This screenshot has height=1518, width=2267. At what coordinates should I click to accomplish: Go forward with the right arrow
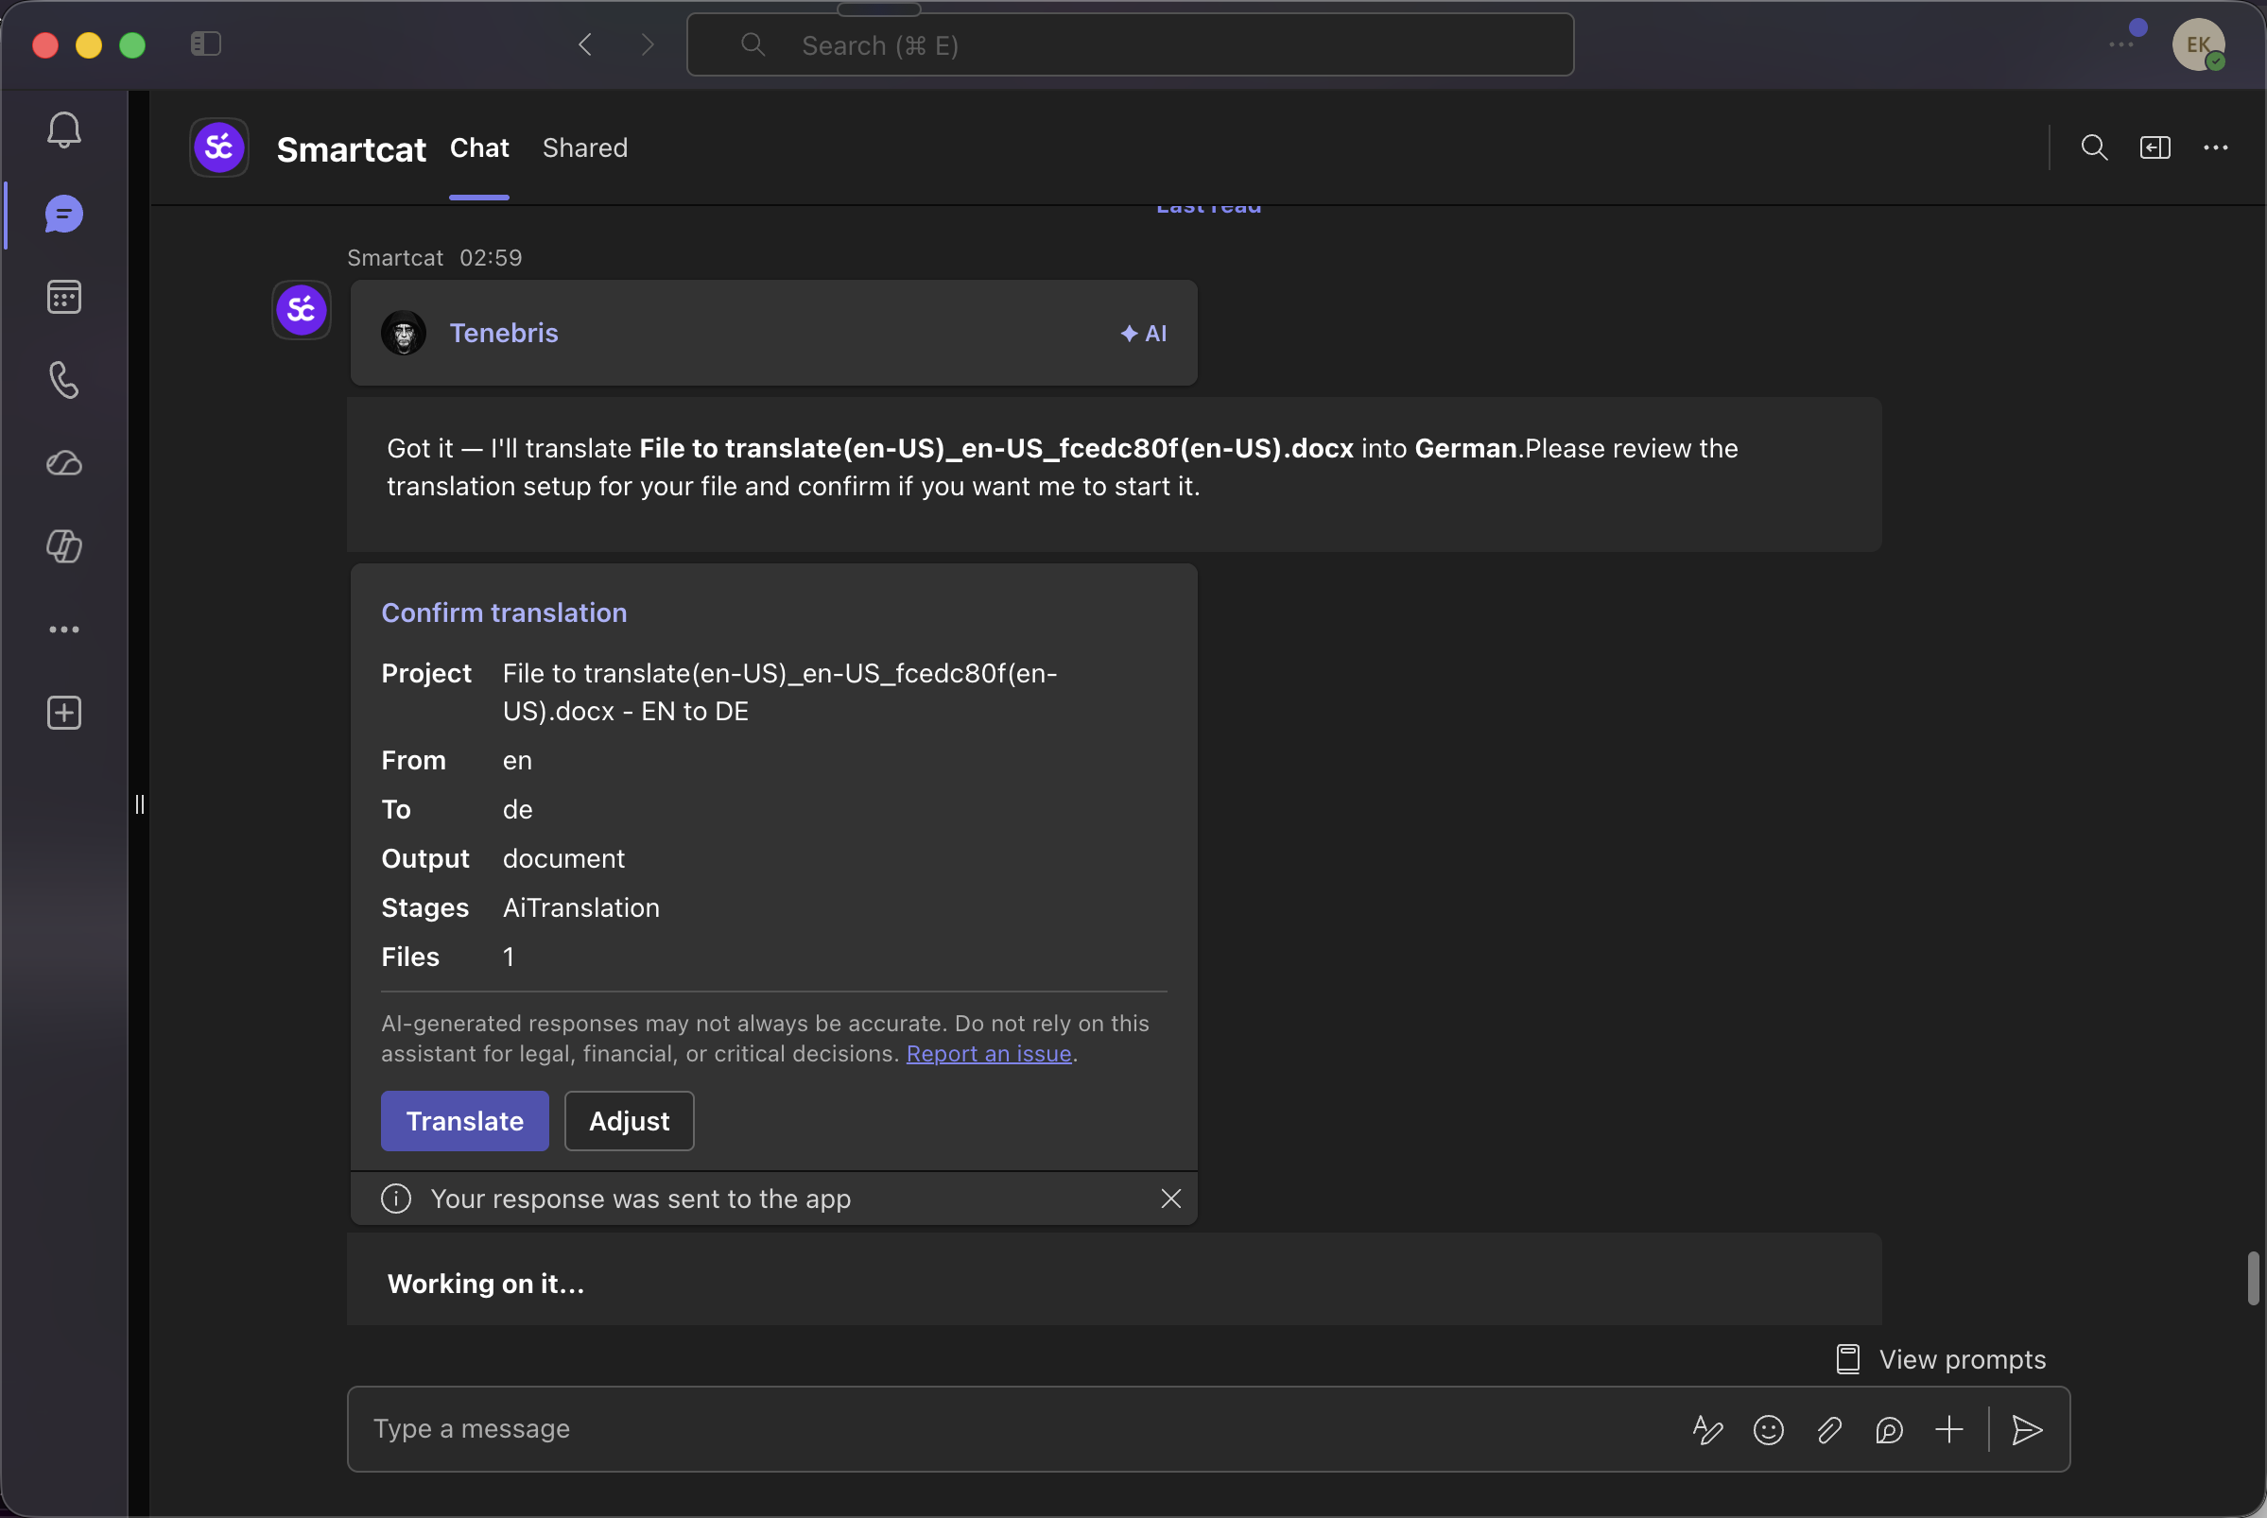click(648, 44)
